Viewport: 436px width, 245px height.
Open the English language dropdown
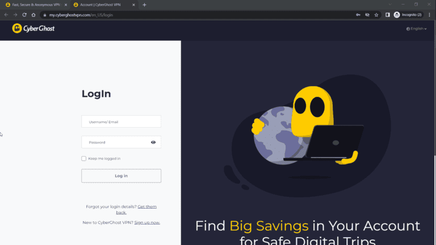click(x=416, y=28)
